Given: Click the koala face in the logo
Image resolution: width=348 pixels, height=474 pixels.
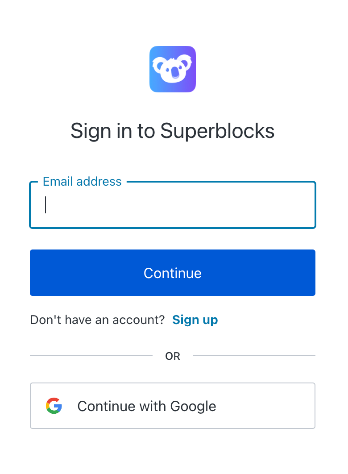Looking at the screenshot, I should (172, 69).
